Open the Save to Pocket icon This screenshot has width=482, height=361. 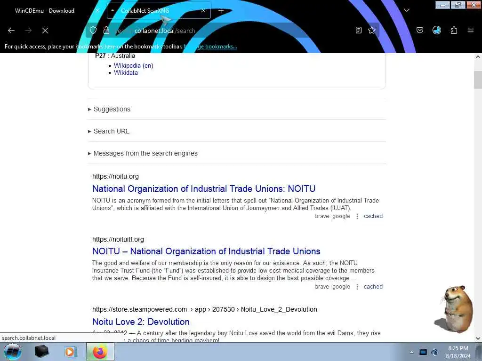click(x=420, y=30)
